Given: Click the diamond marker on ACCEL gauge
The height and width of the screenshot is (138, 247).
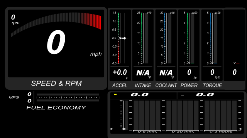Looking at the screenshot, I should (125, 38).
